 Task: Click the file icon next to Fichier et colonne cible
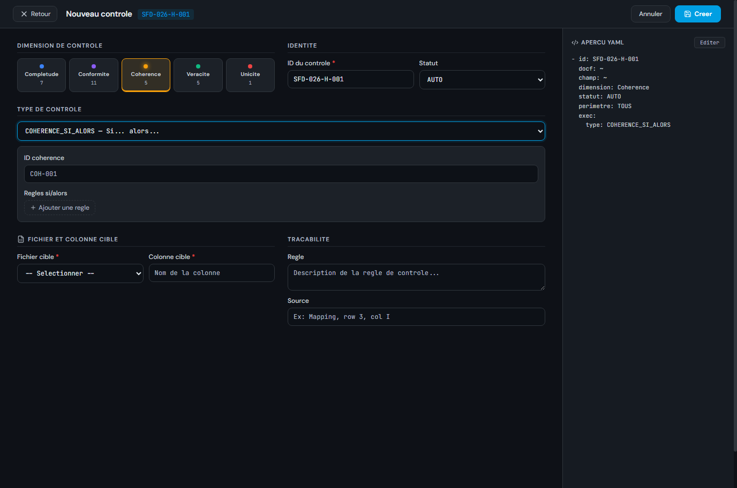click(x=21, y=239)
